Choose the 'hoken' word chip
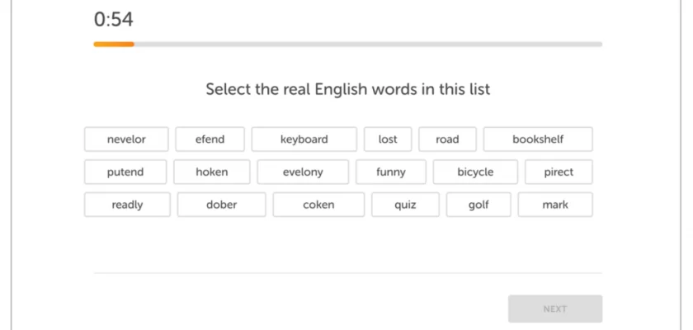The height and width of the screenshot is (330, 693). [212, 172]
